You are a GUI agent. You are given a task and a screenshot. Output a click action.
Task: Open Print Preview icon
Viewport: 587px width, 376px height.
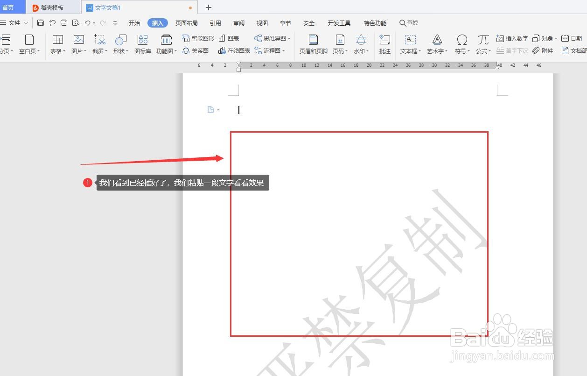pyautogui.click(x=76, y=23)
